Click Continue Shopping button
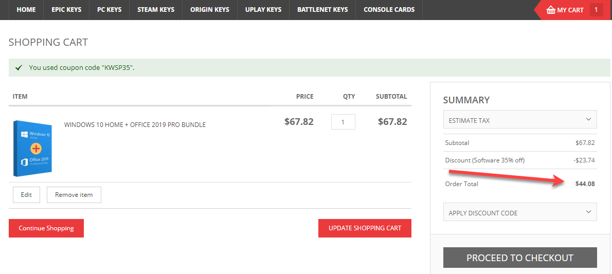The image size is (612, 274). coord(46,228)
